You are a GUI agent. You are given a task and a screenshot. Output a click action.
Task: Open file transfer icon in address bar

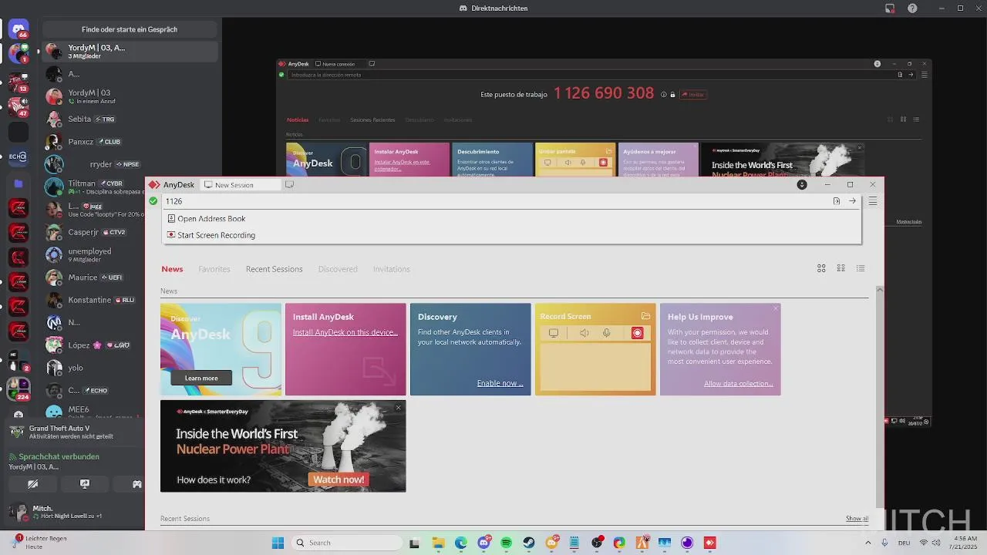[837, 201]
